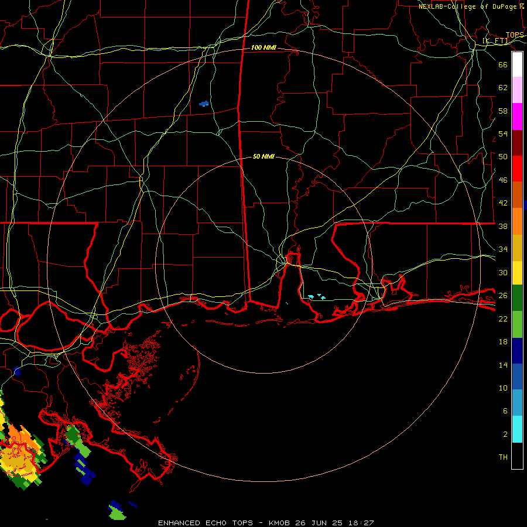Viewport: 527px width, 527px height.
Task: Click the dark green legend swatch
Action: click(x=517, y=298)
